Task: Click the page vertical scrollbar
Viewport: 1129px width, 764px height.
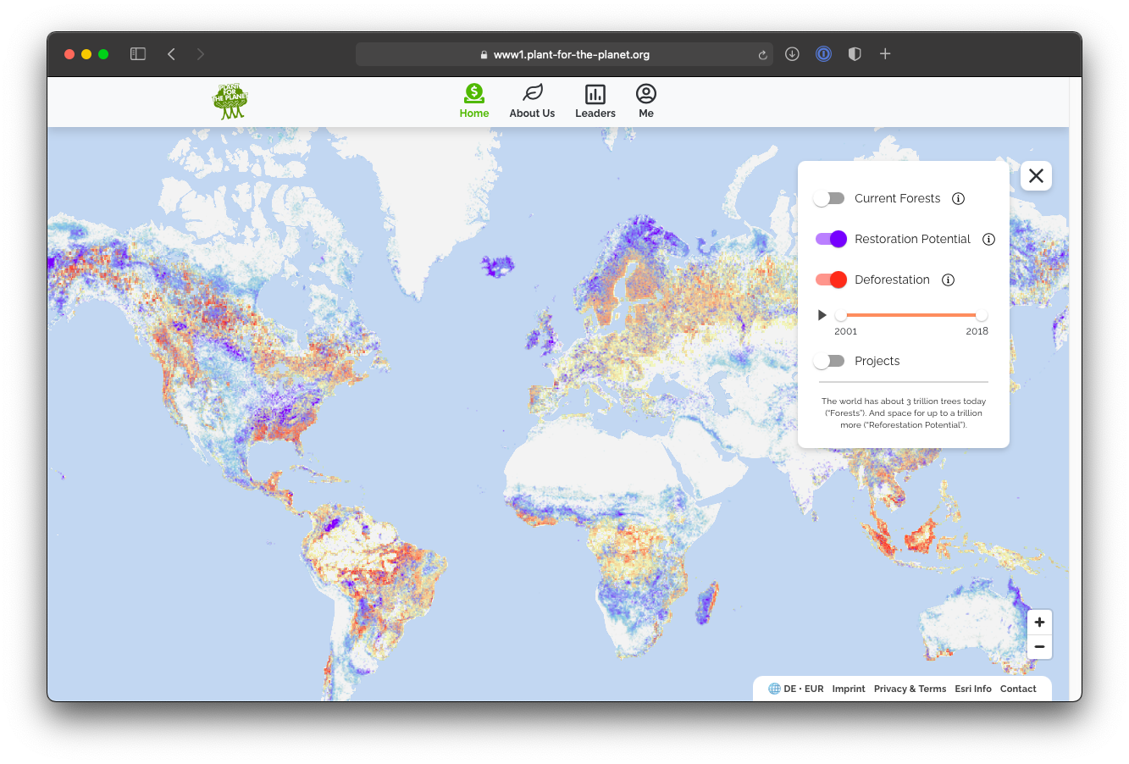Action: pyautogui.click(x=1075, y=389)
